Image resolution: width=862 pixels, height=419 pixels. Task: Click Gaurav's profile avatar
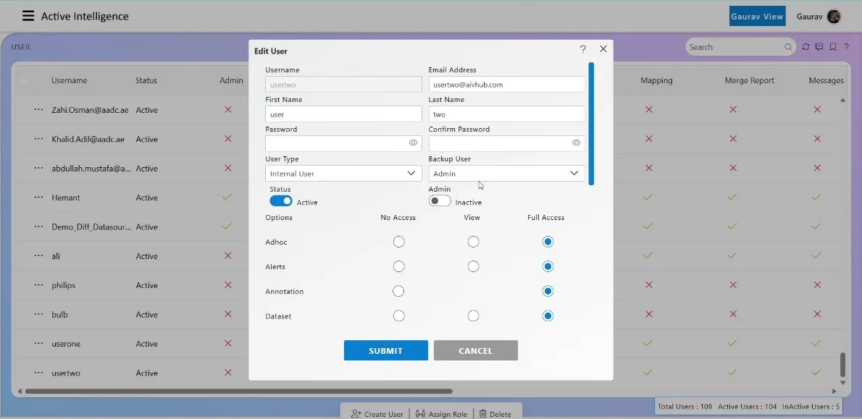(834, 17)
